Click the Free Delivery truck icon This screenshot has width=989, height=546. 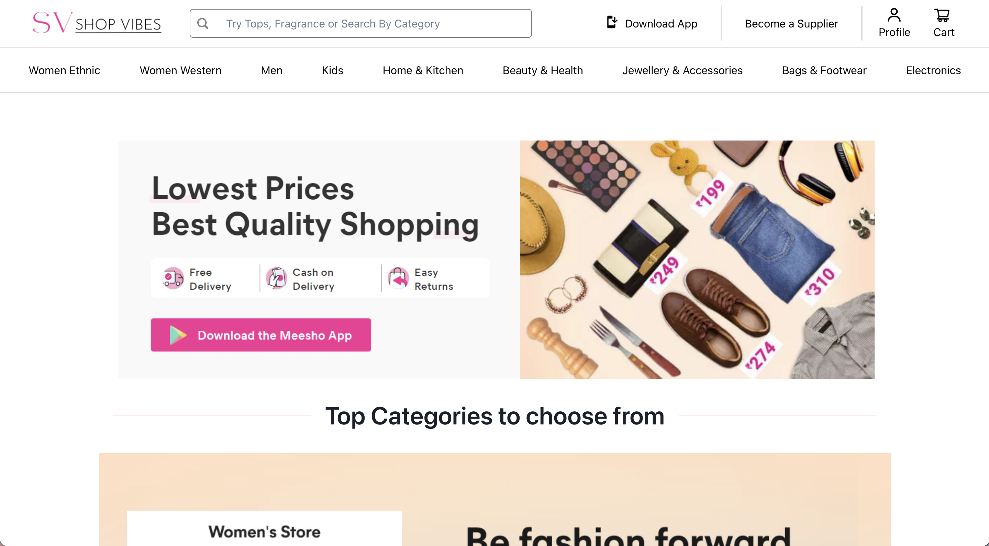(173, 278)
